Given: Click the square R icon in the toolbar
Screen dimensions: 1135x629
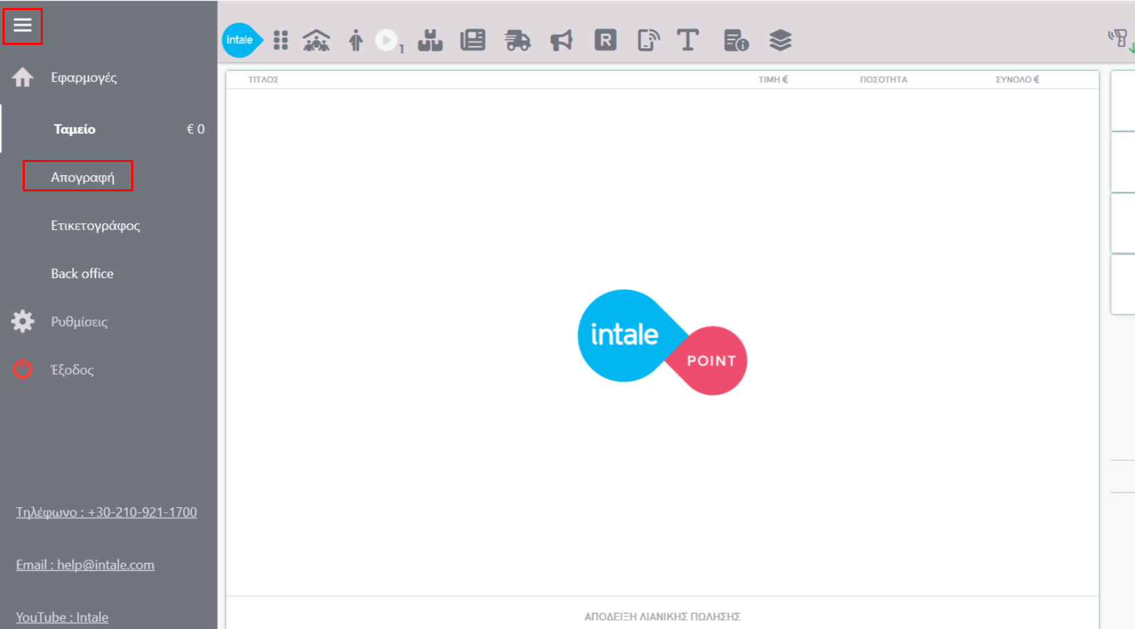Looking at the screenshot, I should [x=605, y=40].
